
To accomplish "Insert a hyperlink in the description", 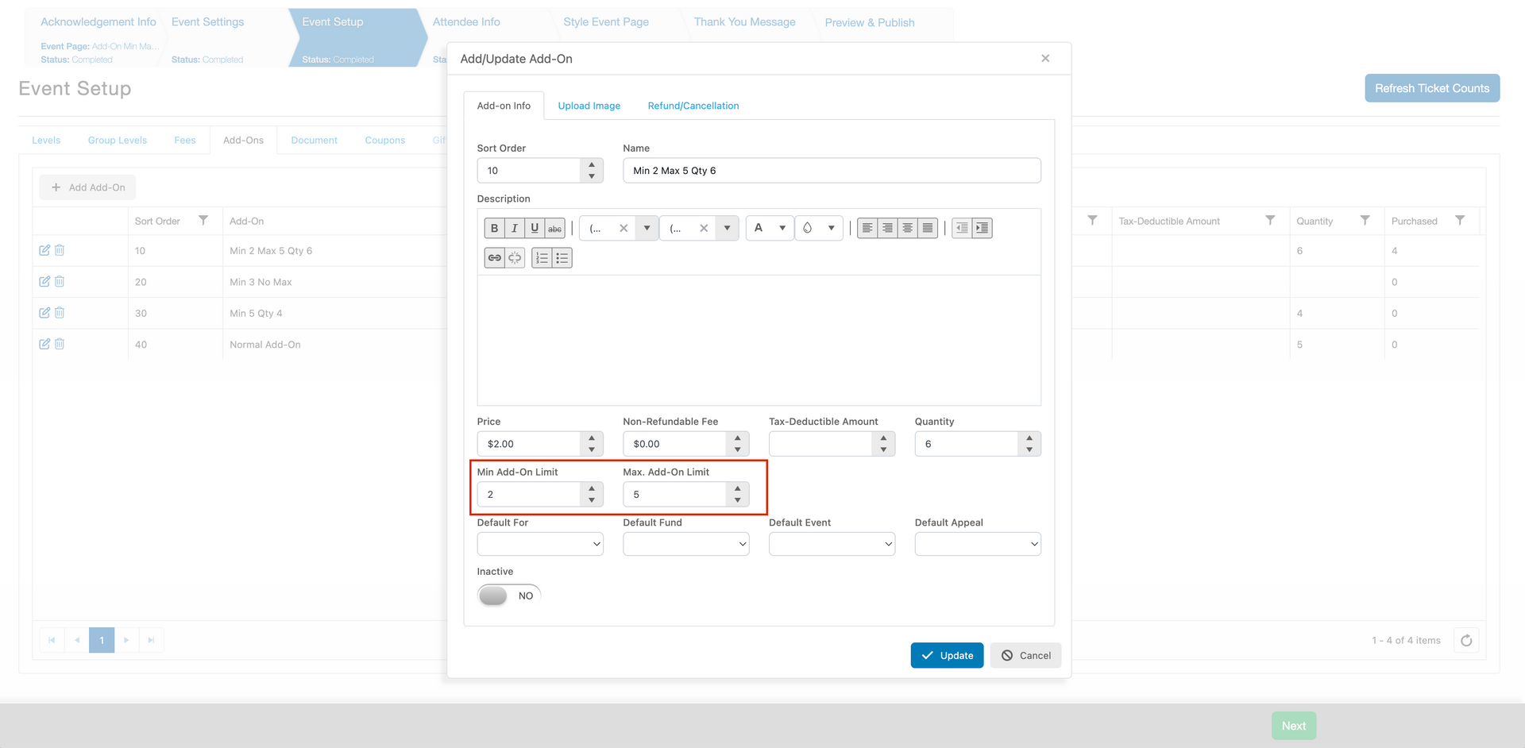I will pyautogui.click(x=494, y=258).
